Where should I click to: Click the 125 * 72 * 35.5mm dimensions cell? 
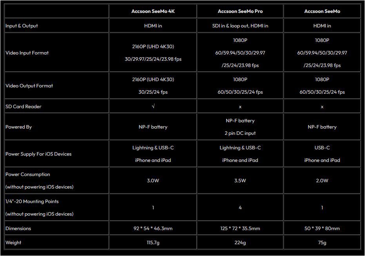coord(240,228)
